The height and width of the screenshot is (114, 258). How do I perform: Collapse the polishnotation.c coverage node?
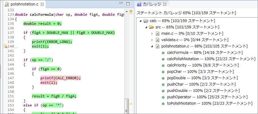point(152,46)
